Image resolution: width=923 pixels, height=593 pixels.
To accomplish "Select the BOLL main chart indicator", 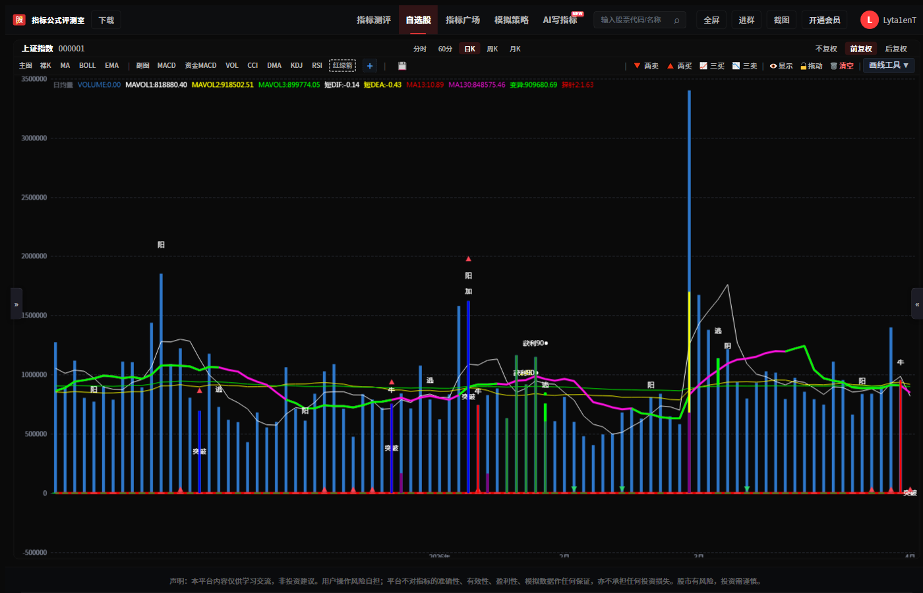I will pyautogui.click(x=87, y=66).
